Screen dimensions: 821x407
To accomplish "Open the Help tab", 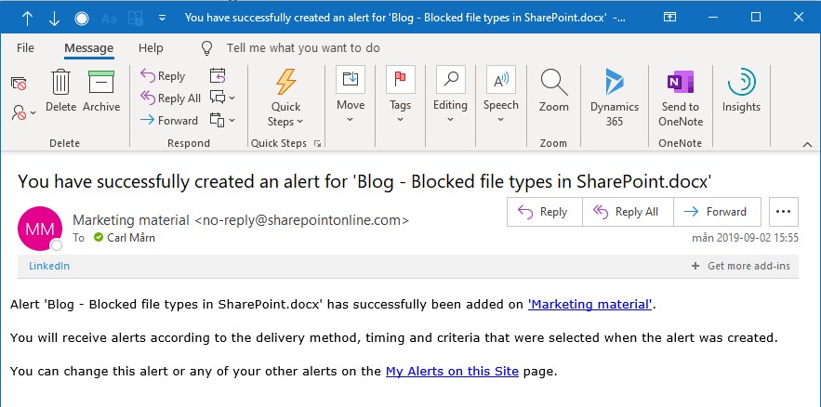I will click(x=151, y=48).
